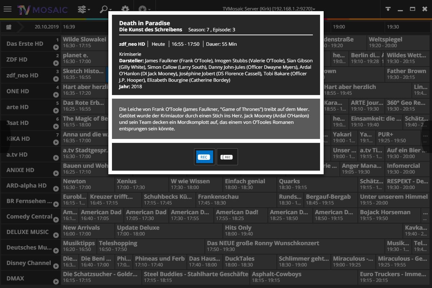This screenshot has height=288, width=432.
Task: Open settings via the gear icon
Action: (125, 9)
